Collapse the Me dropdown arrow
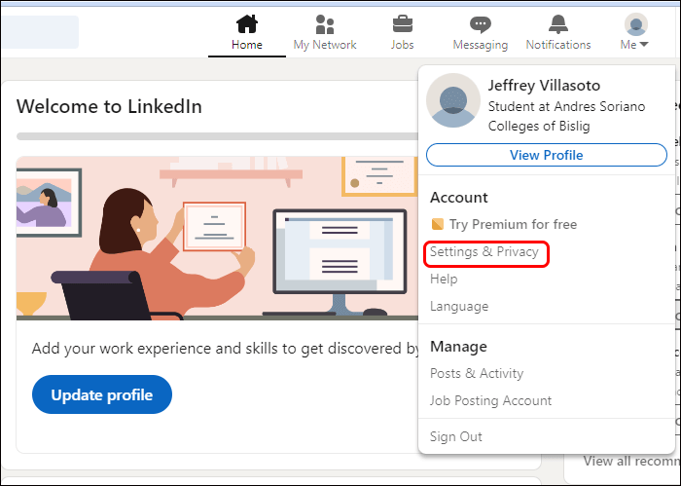Image resolution: width=681 pixels, height=486 pixels. (644, 45)
